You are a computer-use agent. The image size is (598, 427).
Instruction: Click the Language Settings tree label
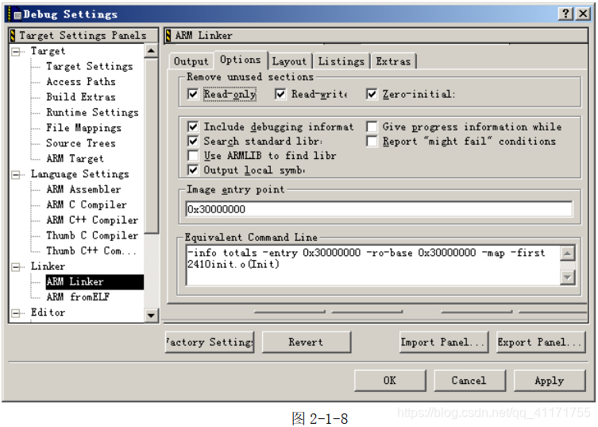[x=80, y=174]
